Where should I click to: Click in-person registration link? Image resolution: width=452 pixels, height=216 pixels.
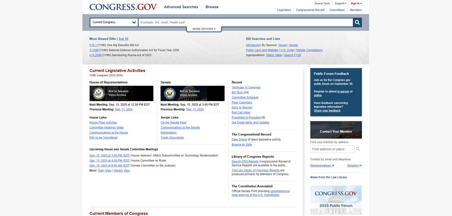(343, 92)
